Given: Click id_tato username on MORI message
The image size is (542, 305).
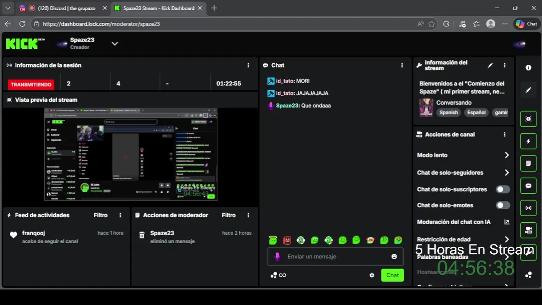Looking at the screenshot, I should [285, 81].
